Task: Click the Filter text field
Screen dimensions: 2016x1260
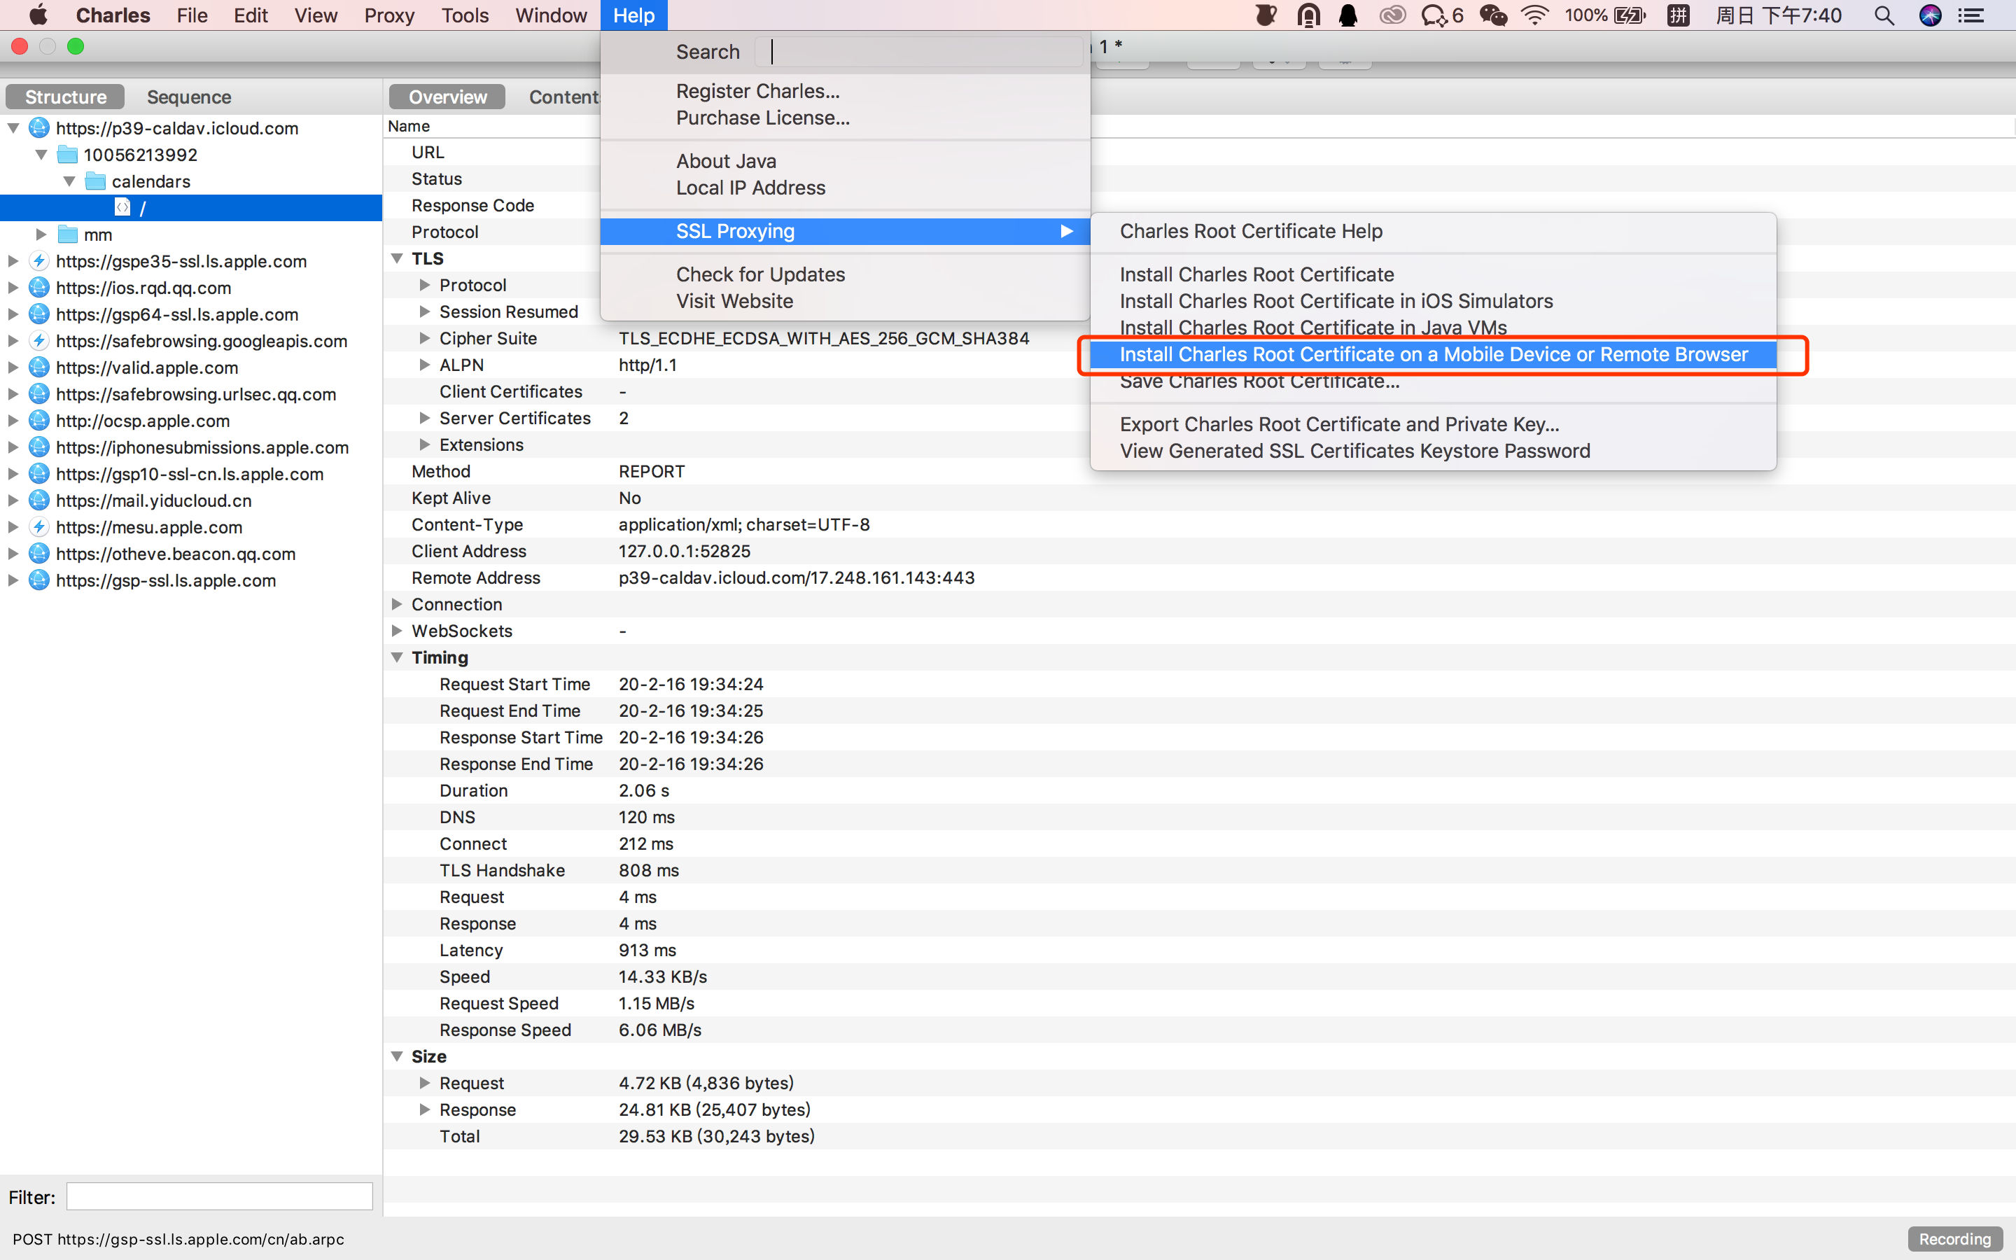Action: coord(219,1197)
